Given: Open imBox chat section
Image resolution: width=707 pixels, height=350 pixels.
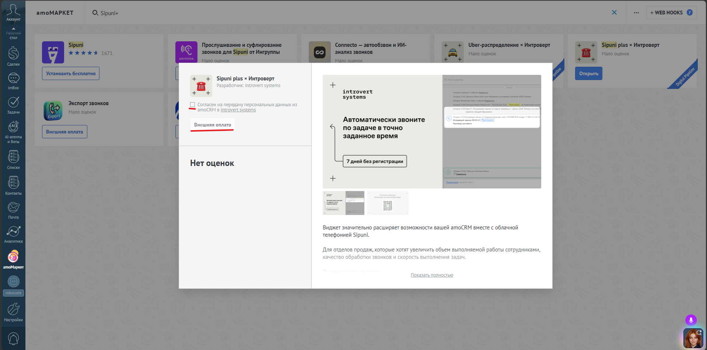Looking at the screenshot, I should (x=13, y=81).
